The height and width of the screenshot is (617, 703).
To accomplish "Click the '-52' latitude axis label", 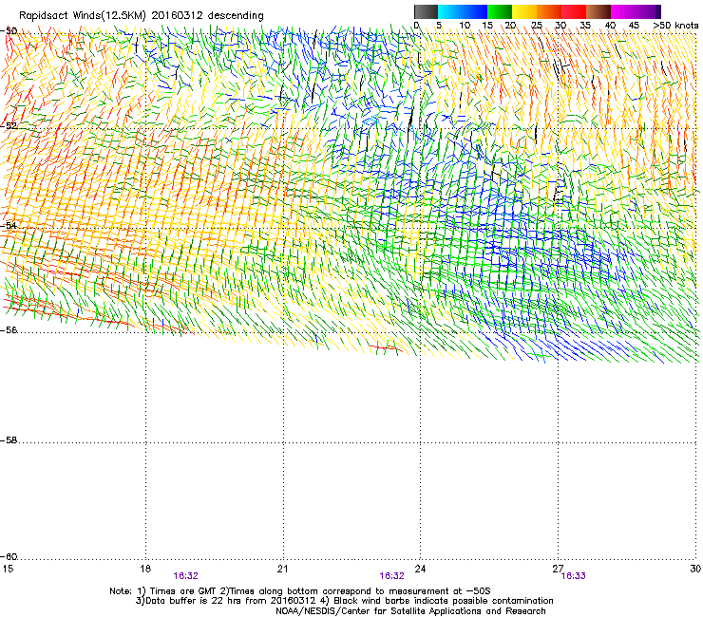I will point(9,126).
